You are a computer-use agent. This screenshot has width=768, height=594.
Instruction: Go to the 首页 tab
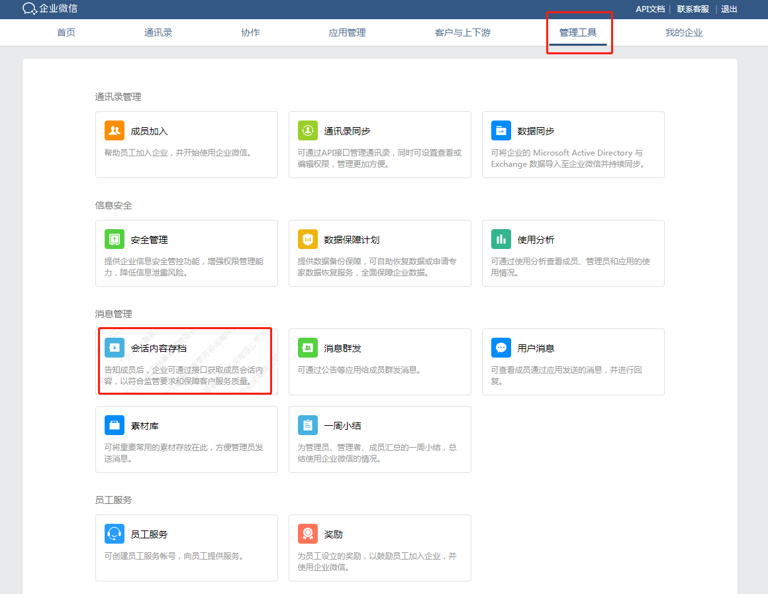point(66,33)
